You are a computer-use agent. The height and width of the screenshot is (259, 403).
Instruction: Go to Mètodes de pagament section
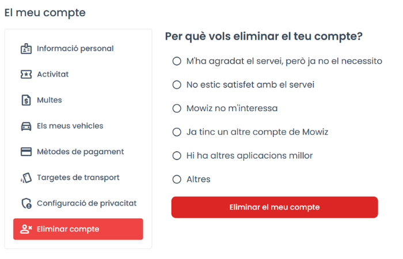pos(78,151)
